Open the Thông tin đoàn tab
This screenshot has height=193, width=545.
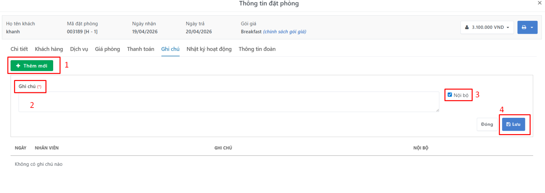pos(257,49)
